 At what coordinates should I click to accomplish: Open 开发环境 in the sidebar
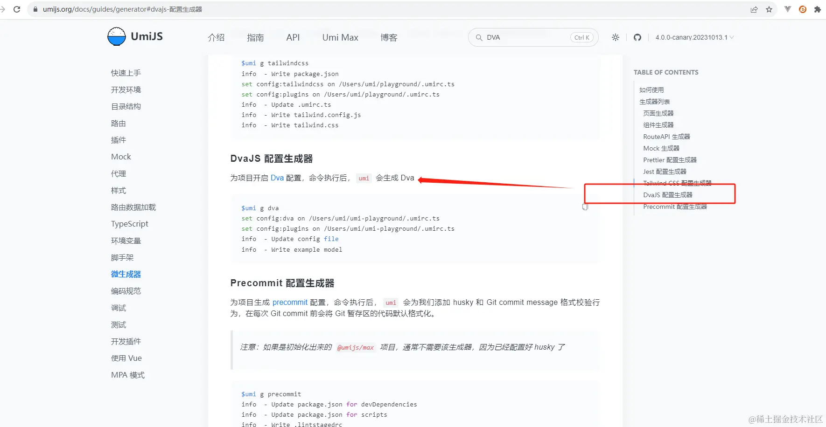(126, 90)
